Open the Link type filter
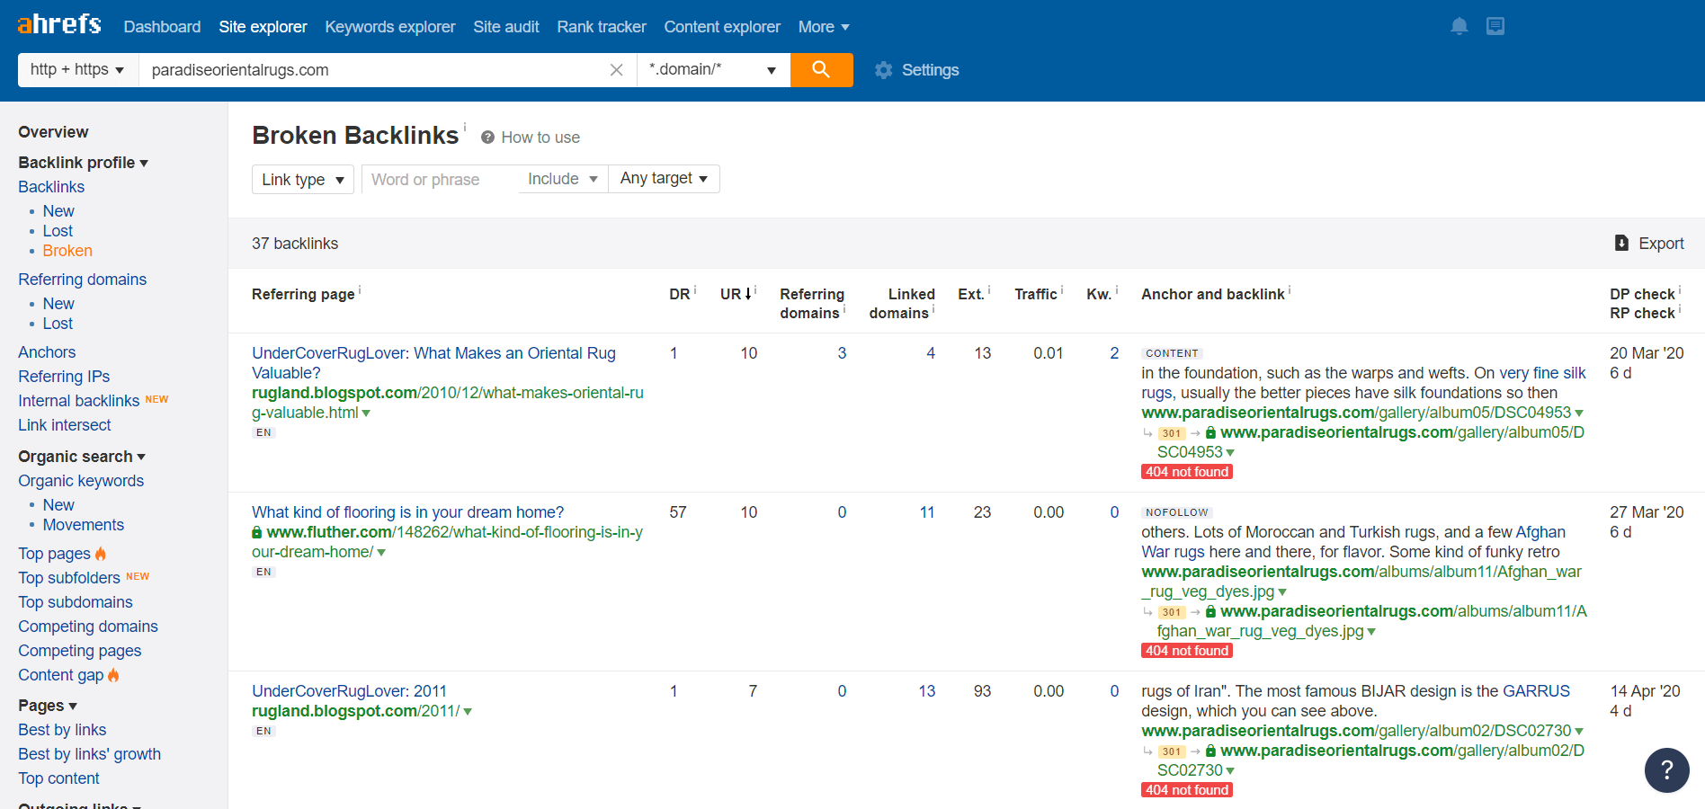The height and width of the screenshot is (809, 1705). pos(303,179)
